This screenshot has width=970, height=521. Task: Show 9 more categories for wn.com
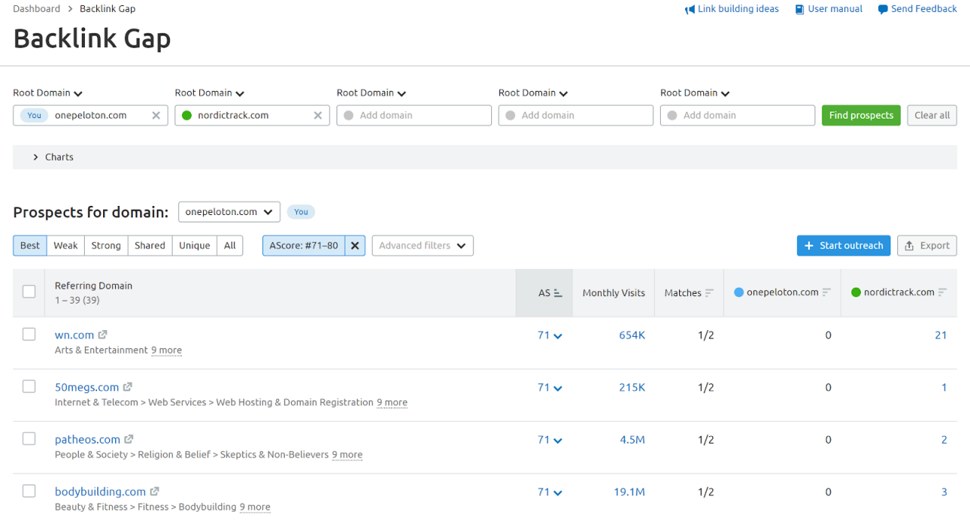(x=166, y=351)
